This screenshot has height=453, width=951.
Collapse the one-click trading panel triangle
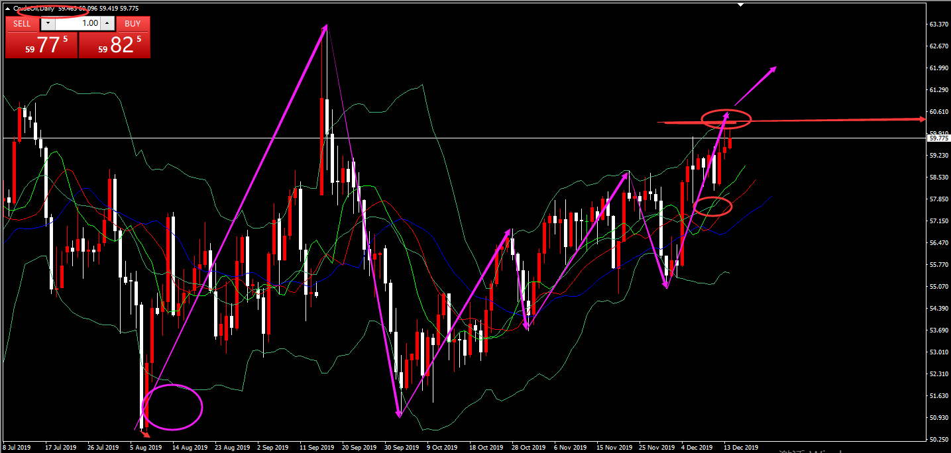coord(8,9)
